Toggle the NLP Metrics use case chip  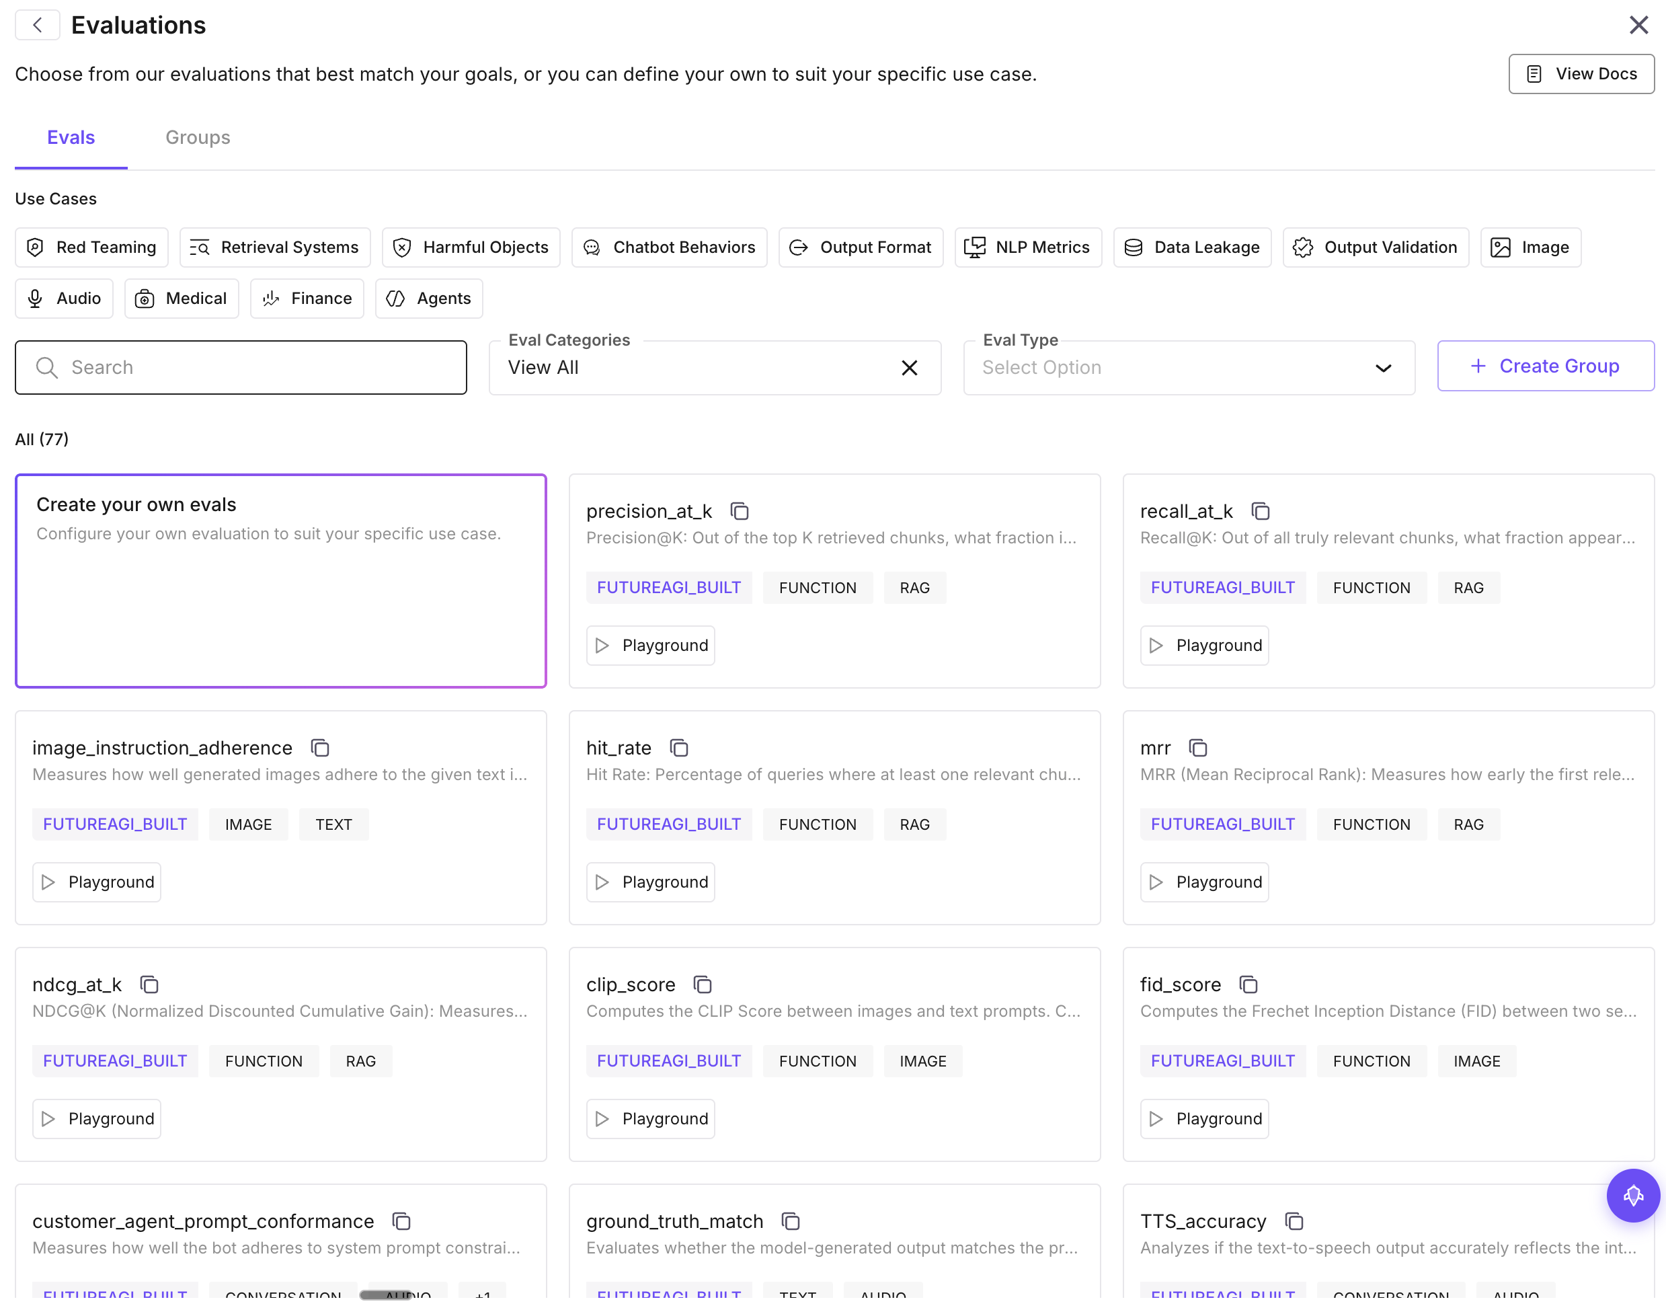[1027, 247]
